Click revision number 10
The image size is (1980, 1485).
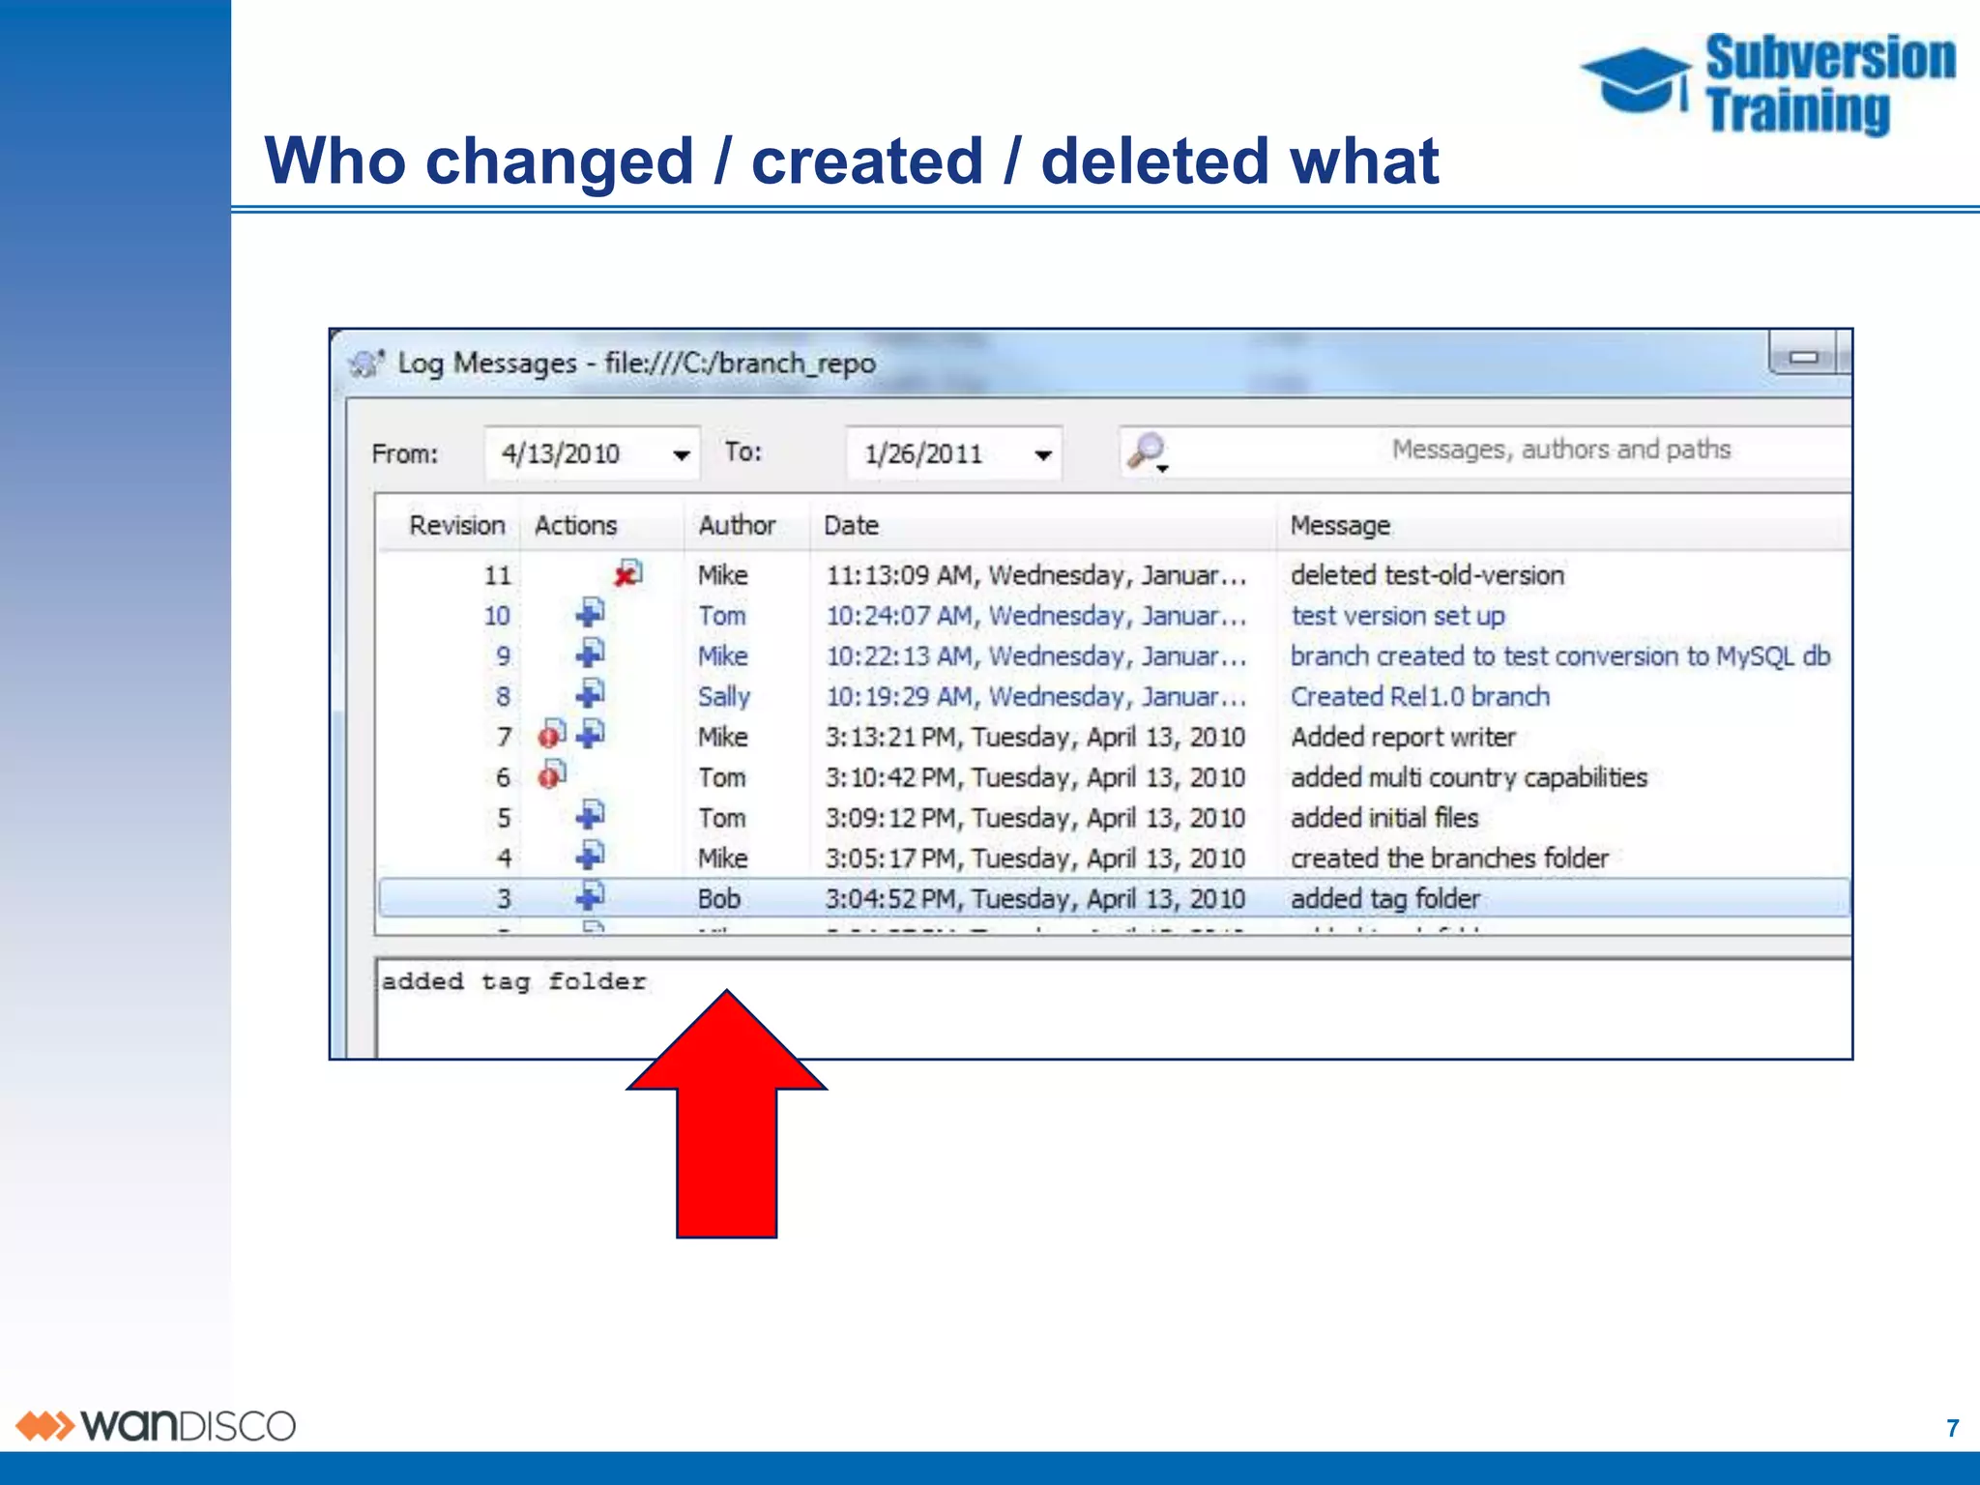(497, 616)
